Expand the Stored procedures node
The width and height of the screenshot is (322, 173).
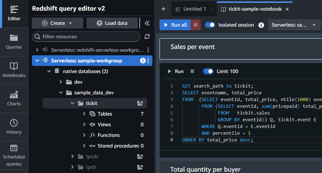point(84,146)
